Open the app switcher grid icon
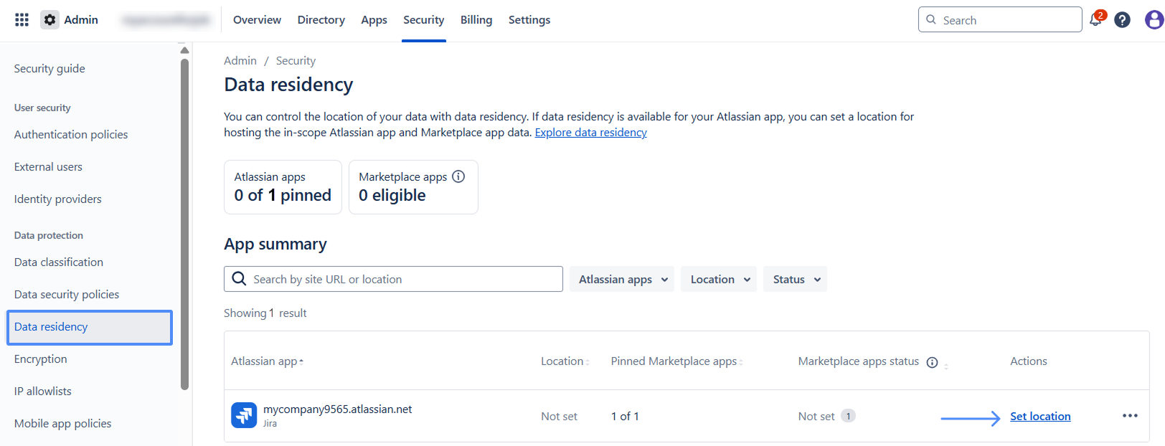 22,20
